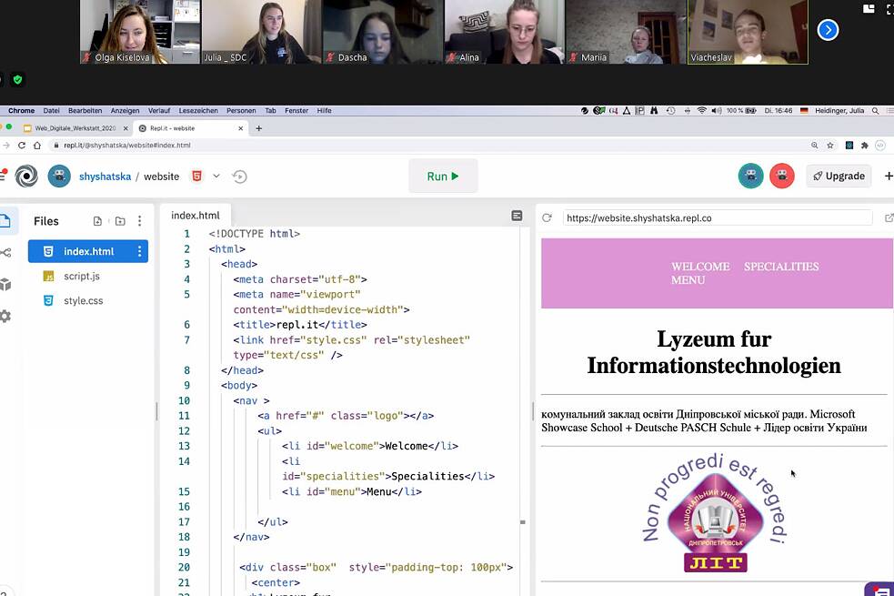Reload the Chrome page
The height and width of the screenshot is (596, 894).
[x=22, y=146]
